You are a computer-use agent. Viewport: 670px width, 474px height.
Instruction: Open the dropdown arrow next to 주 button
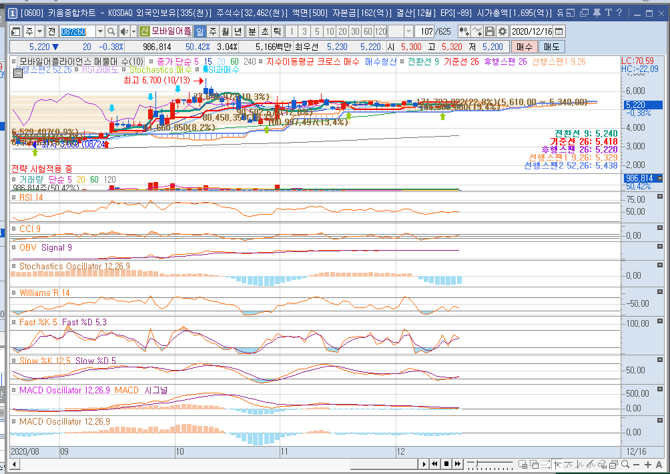click(x=40, y=31)
